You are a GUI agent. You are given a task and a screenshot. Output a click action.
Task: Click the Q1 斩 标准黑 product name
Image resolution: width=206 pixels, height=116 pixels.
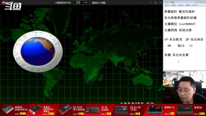click(x=105, y=109)
